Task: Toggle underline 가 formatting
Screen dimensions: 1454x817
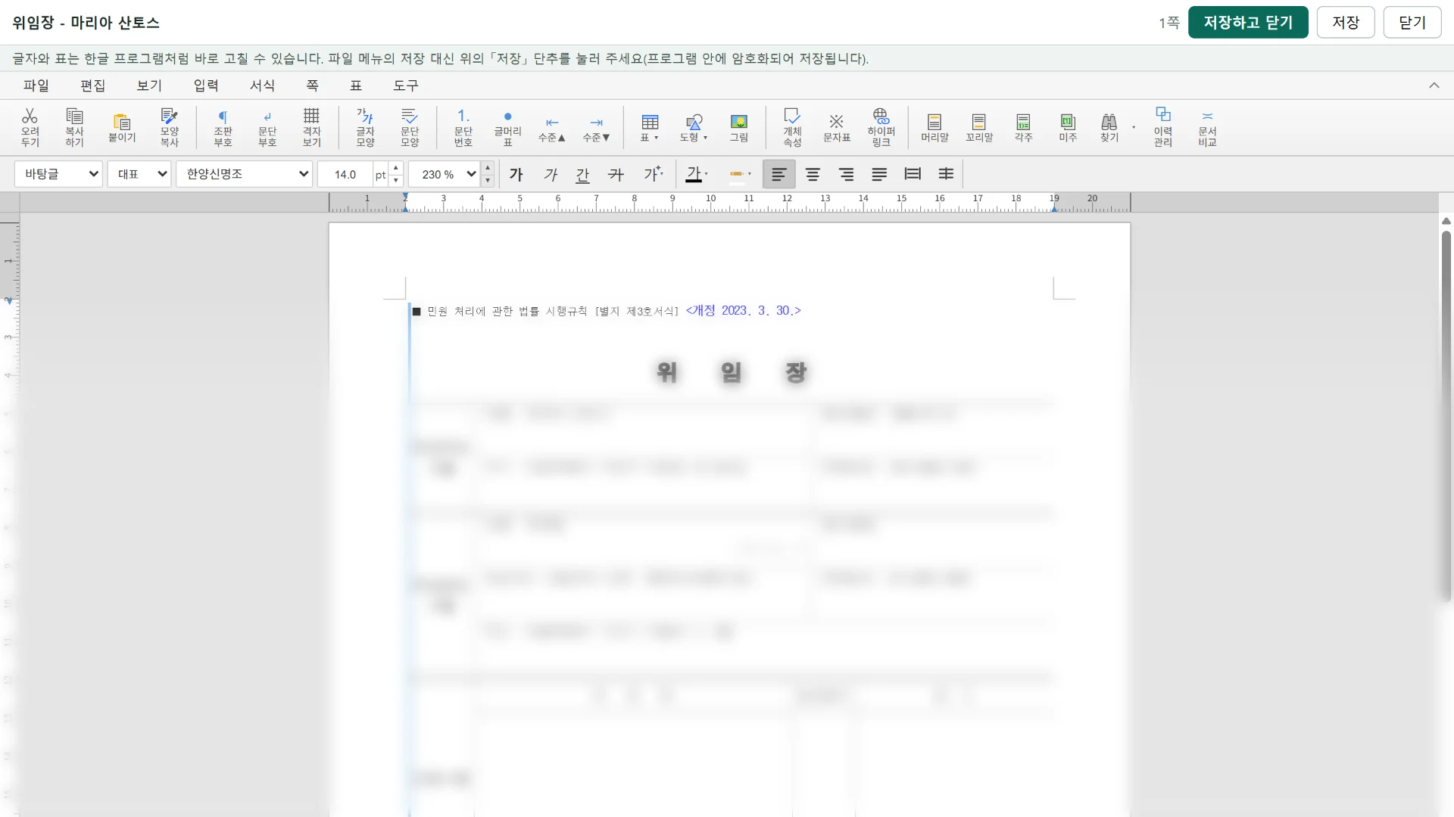Action: point(583,174)
